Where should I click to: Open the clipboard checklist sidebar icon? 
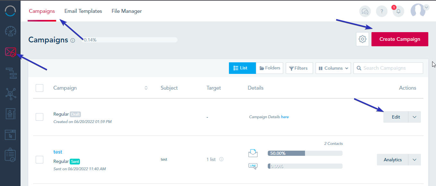10,155
